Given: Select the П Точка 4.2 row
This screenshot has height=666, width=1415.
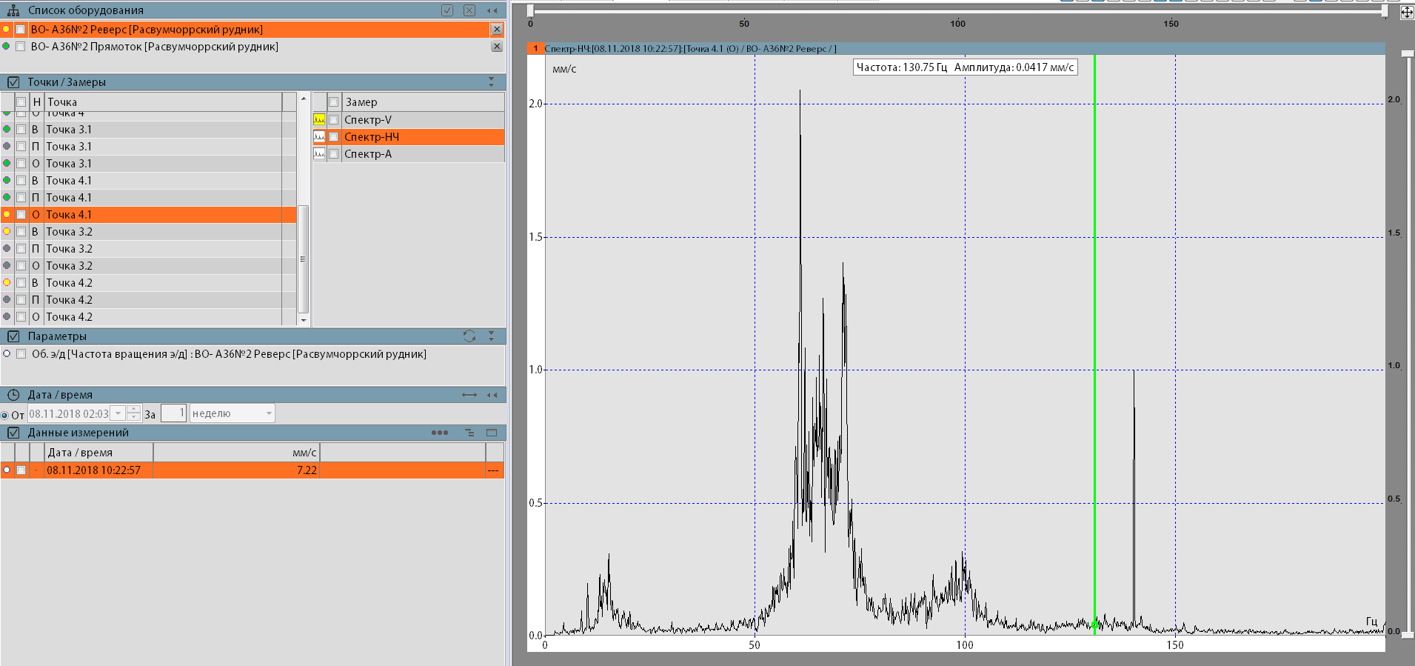Looking at the screenshot, I should (148, 300).
